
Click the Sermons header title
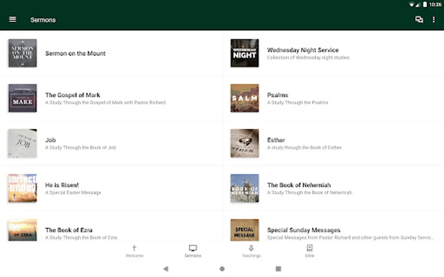[x=43, y=20]
